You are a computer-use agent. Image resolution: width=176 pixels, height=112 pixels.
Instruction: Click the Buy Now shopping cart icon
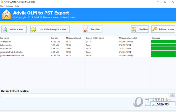[134, 29]
